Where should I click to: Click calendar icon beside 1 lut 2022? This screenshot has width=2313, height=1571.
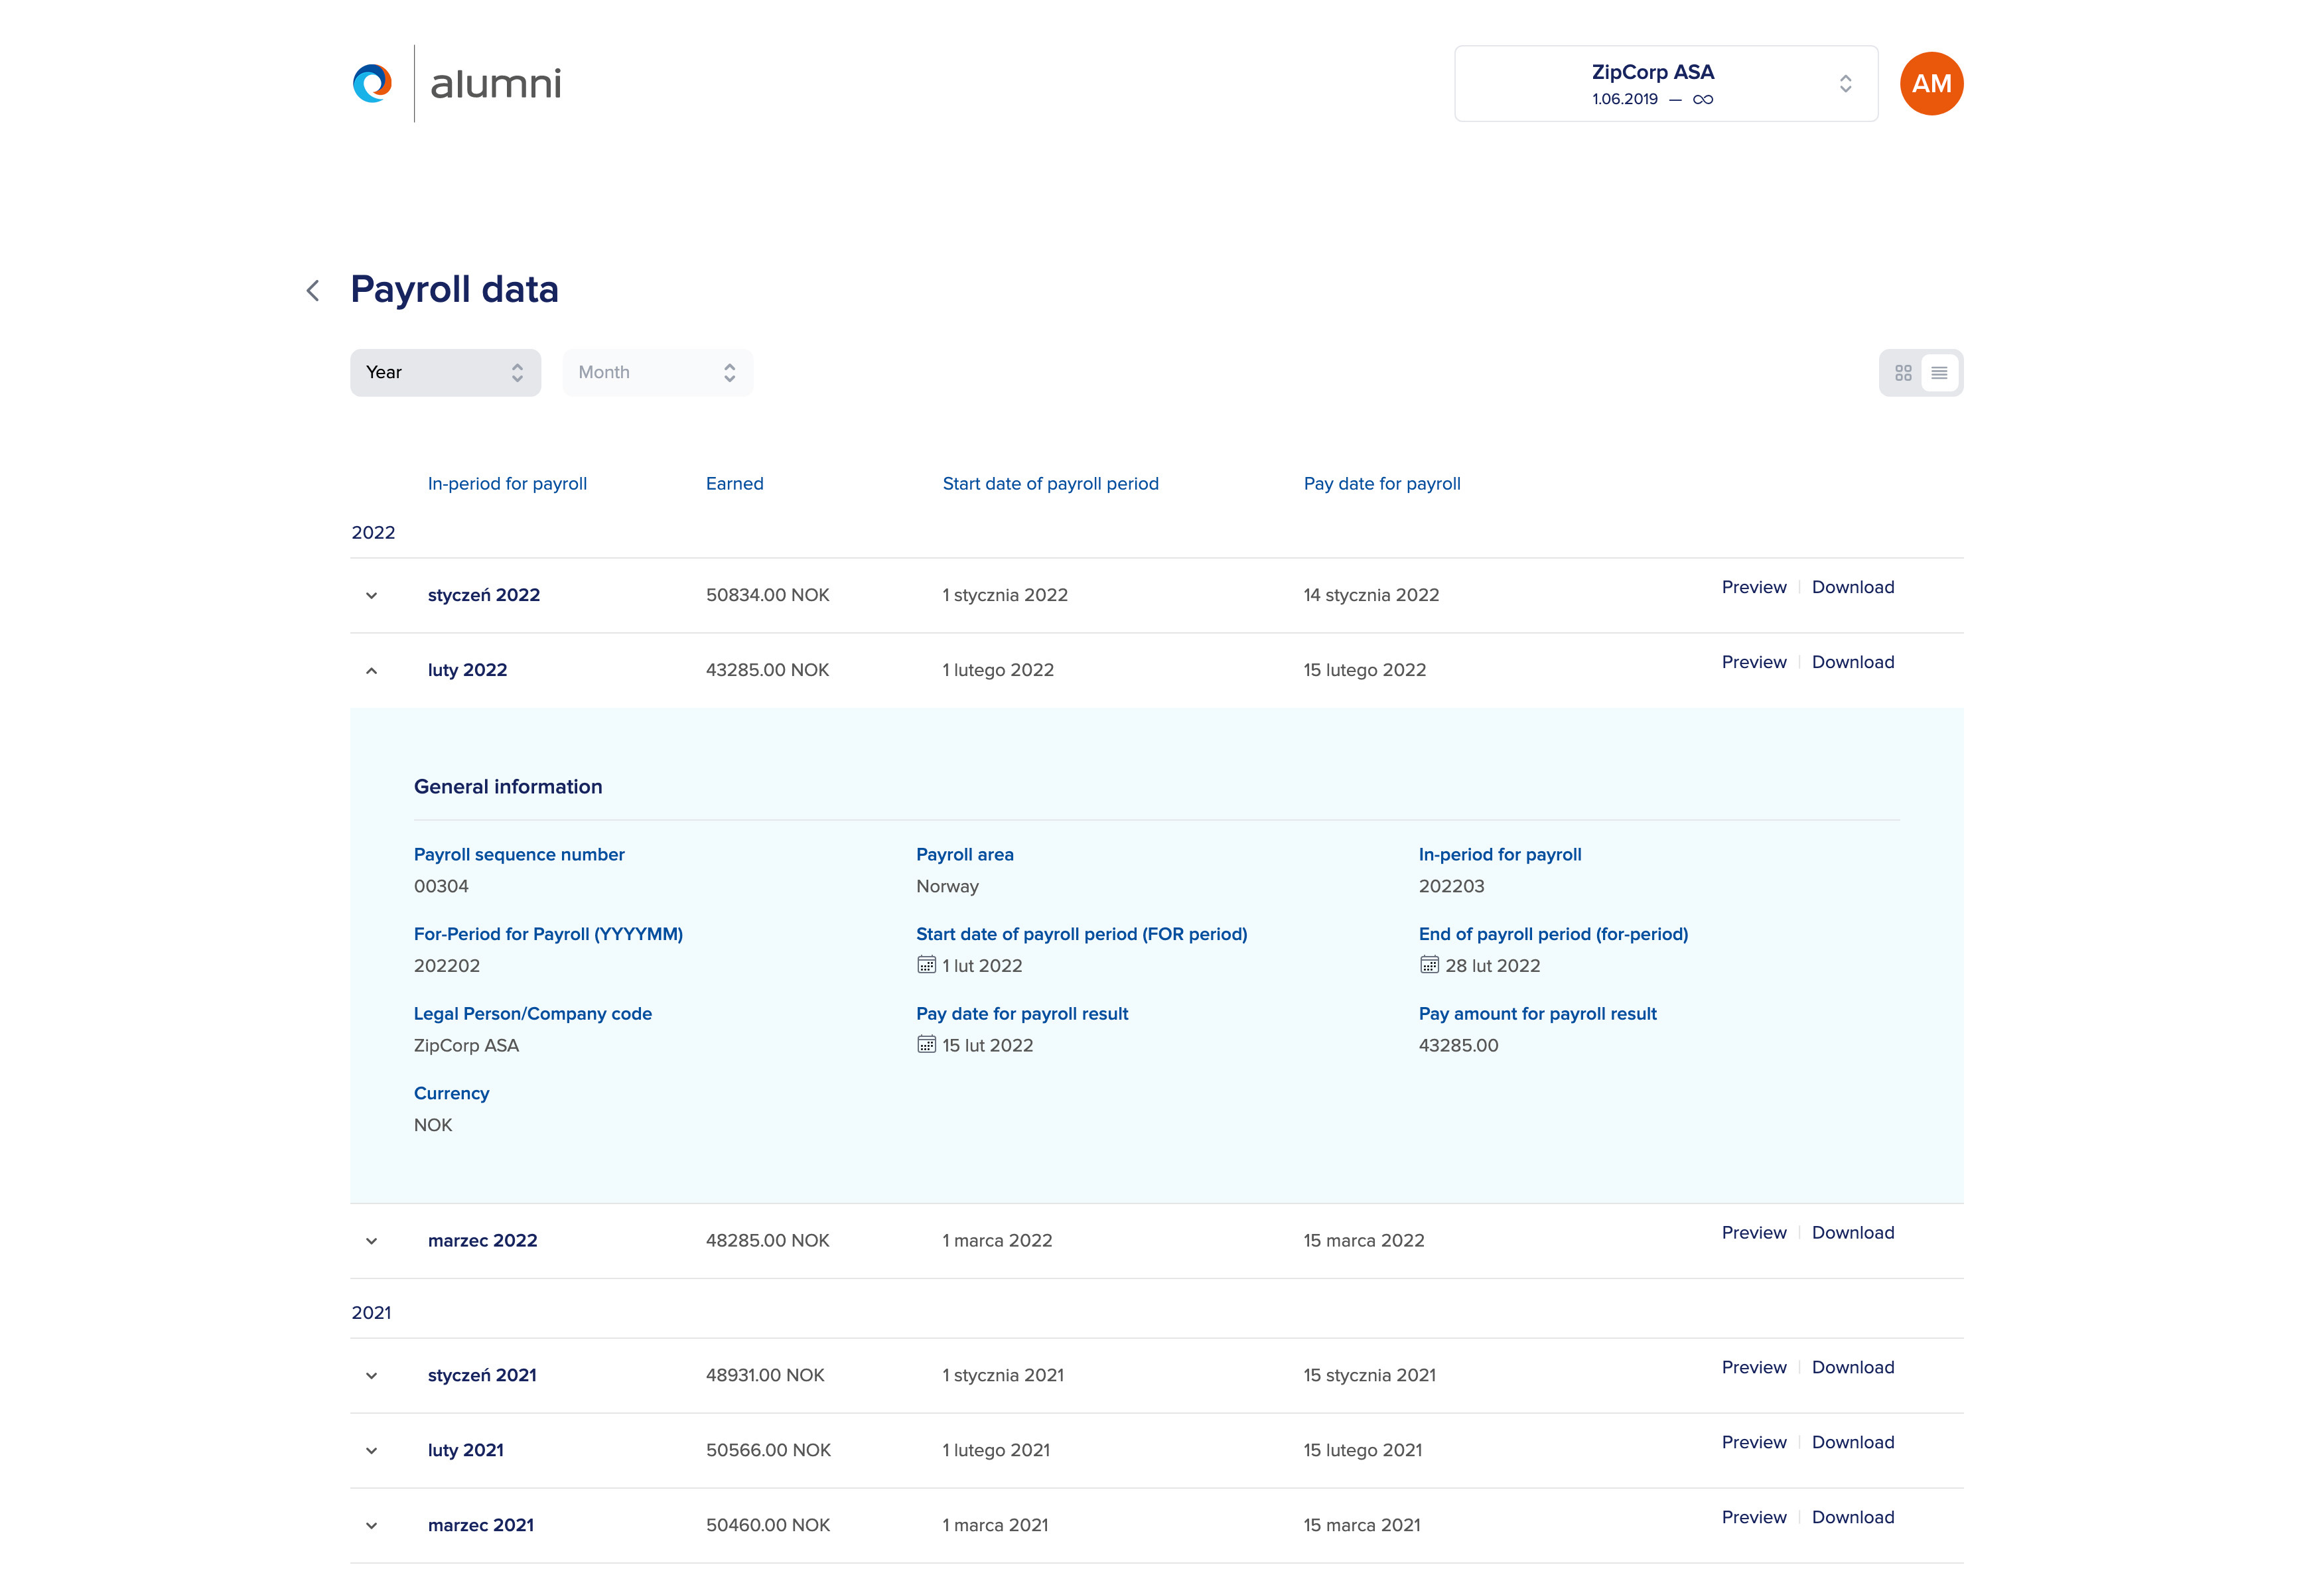tap(926, 964)
